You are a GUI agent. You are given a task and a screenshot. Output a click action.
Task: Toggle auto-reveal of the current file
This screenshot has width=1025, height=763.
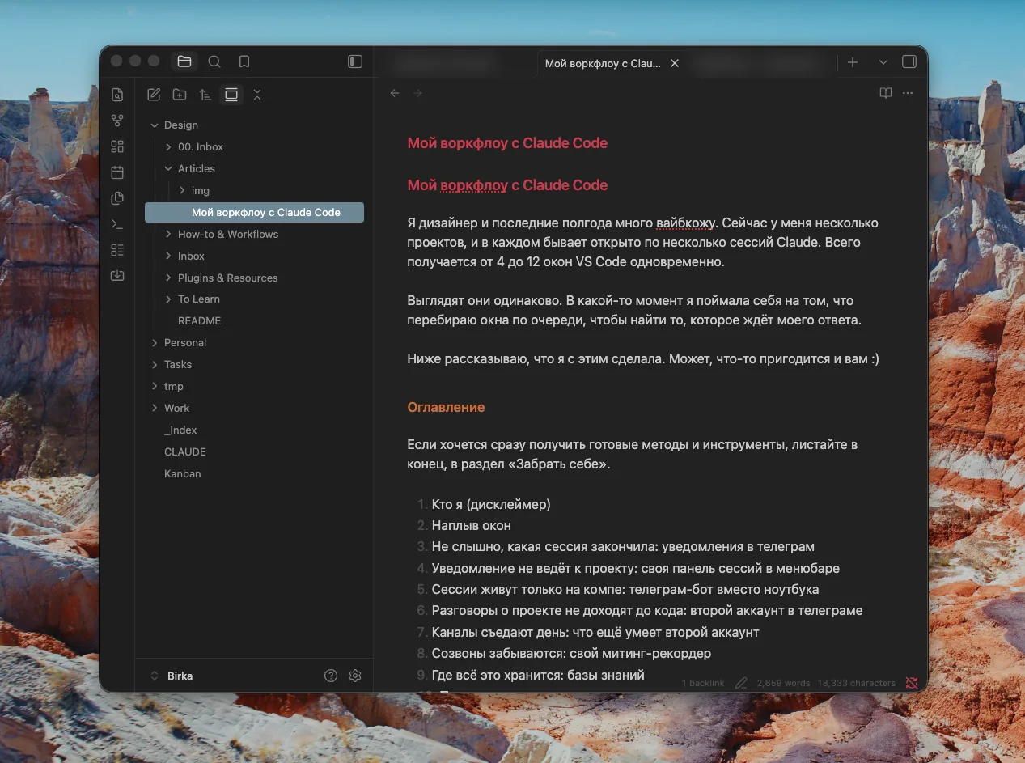pos(231,95)
